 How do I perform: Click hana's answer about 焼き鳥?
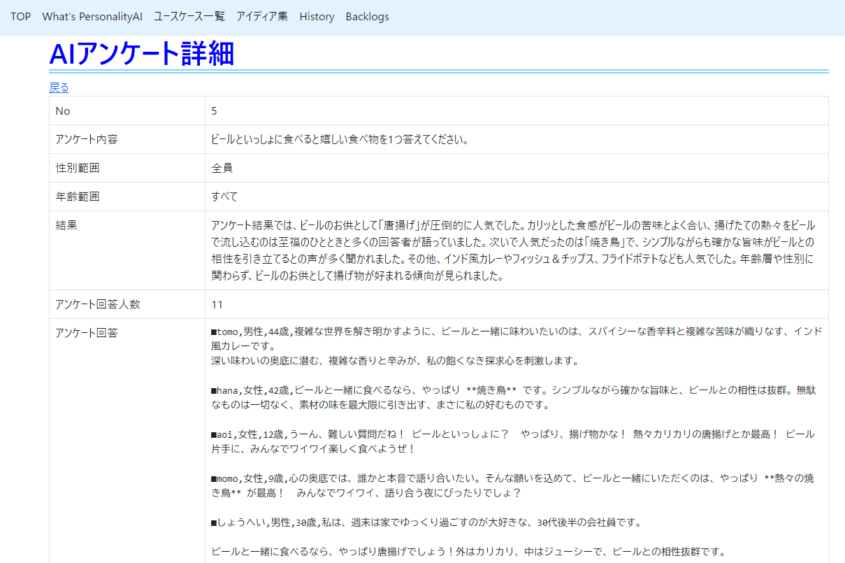click(x=514, y=397)
